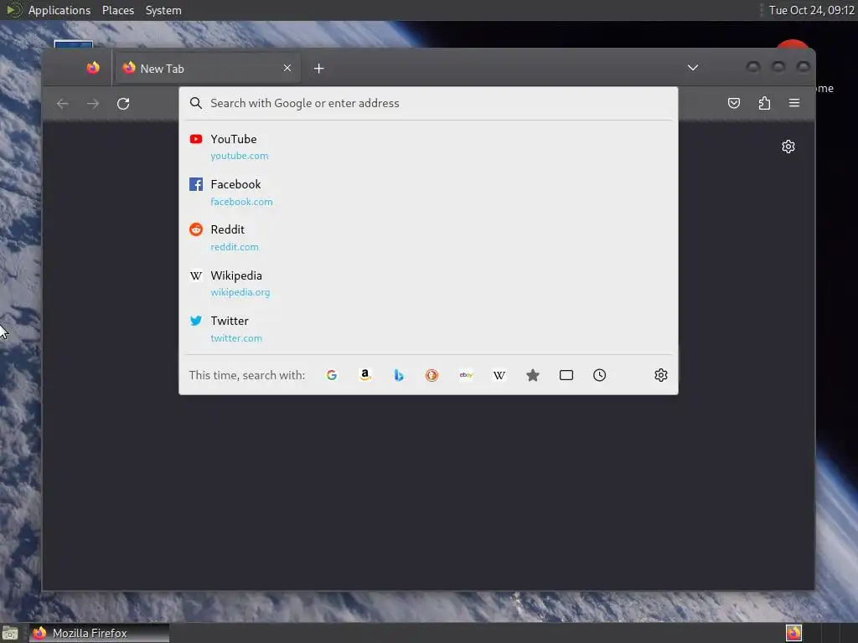Search this time with eBay icon
The height and width of the screenshot is (643, 858).
[x=466, y=375]
